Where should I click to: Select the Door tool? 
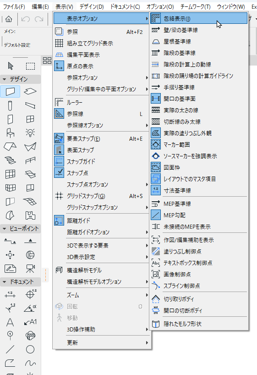click(10, 119)
